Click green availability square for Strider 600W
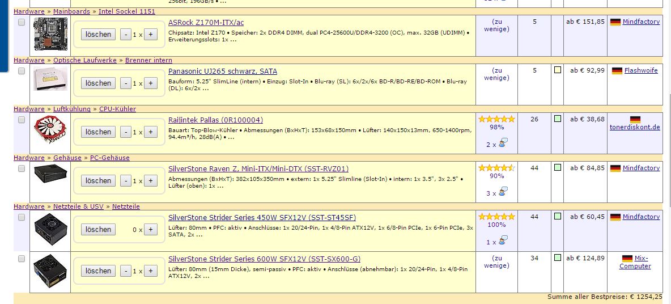The image size is (671, 304). pos(557,258)
